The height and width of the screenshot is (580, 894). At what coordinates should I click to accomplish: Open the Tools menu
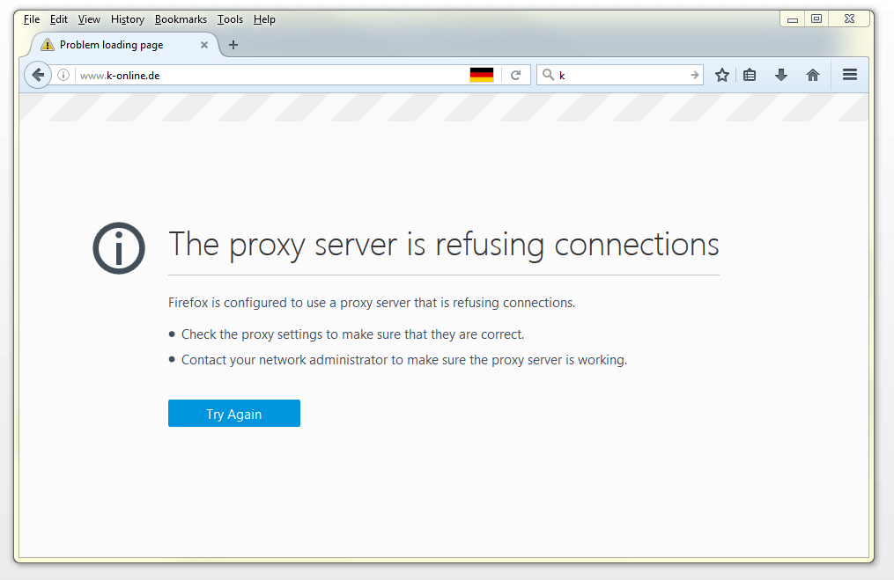coord(230,19)
